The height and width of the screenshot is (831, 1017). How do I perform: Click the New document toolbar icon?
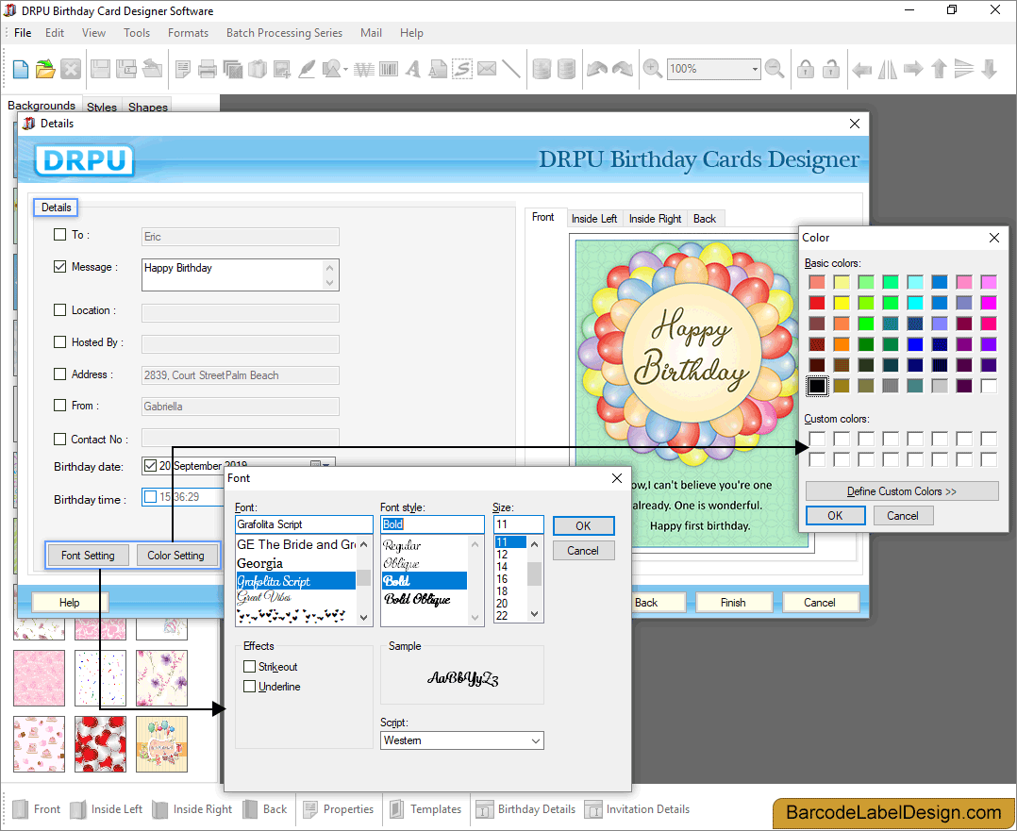pos(21,69)
